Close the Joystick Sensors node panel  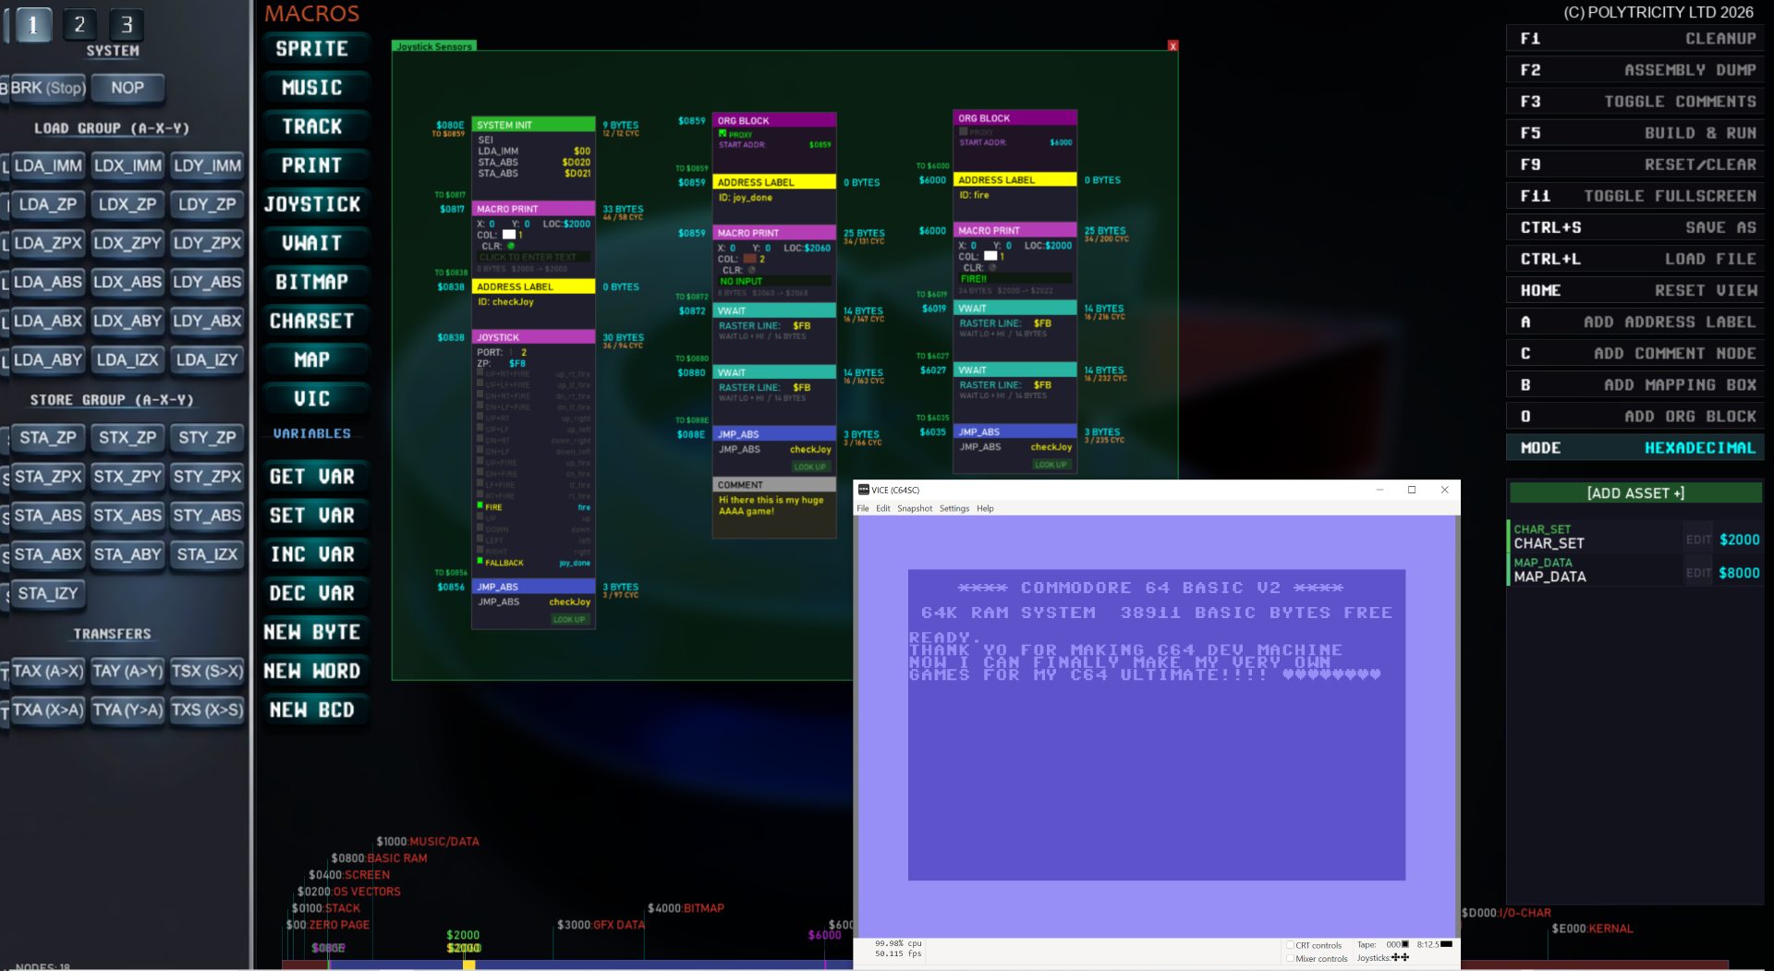[1173, 46]
